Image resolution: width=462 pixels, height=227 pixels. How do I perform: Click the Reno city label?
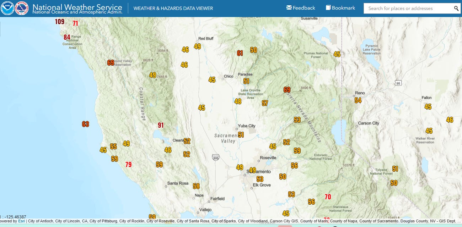click(360, 93)
